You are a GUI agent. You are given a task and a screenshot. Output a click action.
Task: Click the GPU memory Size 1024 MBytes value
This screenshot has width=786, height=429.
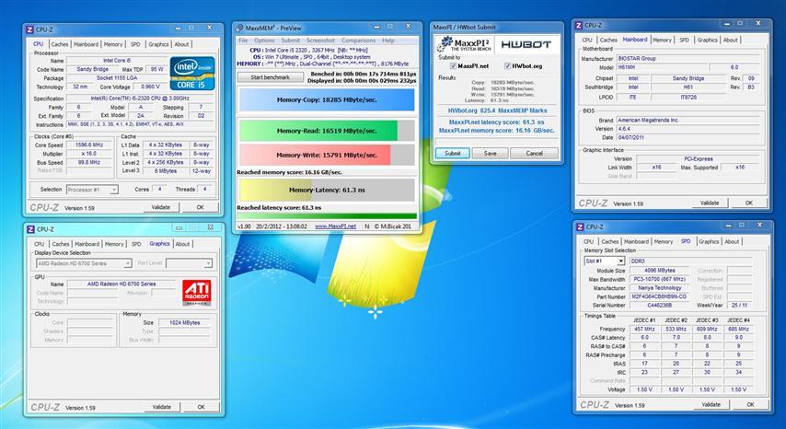[x=184, y=323]
